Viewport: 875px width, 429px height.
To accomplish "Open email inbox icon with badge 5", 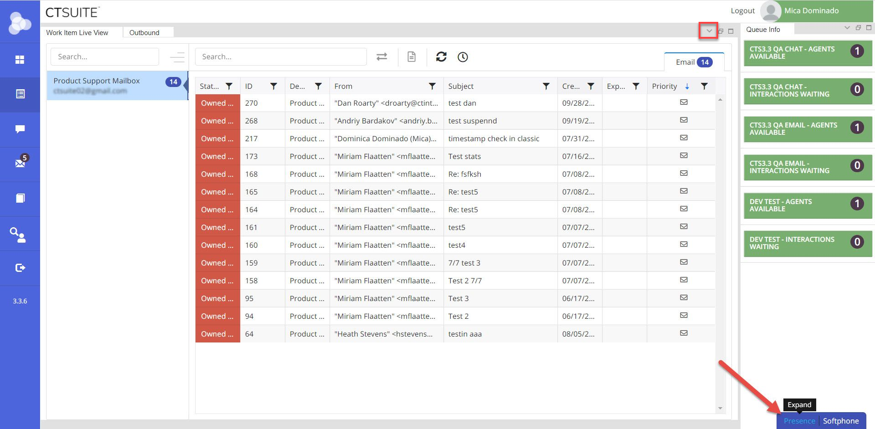I will point(20,163).
